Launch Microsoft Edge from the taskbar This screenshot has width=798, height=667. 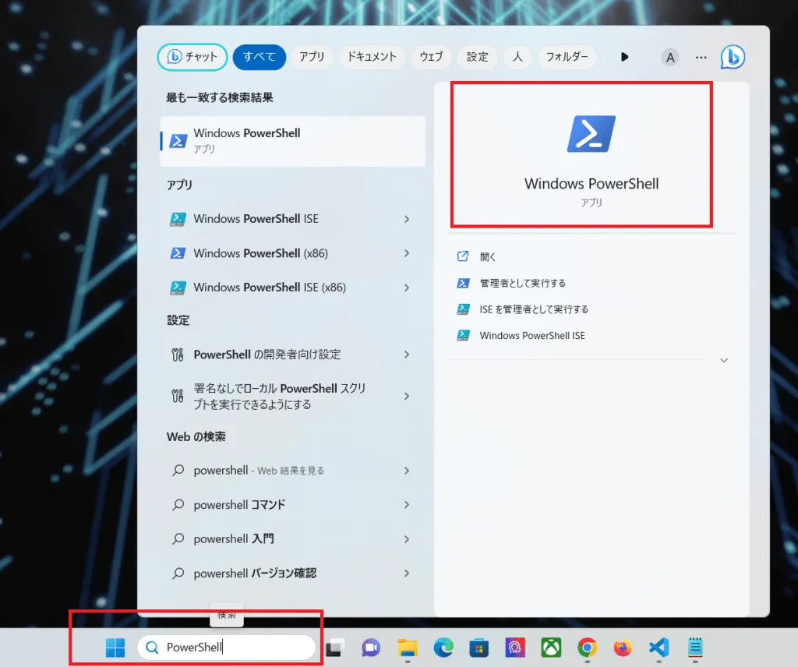coord(443,648)
